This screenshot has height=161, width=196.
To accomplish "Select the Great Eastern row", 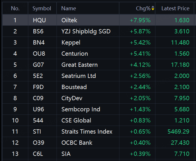I will coord(98,65).
